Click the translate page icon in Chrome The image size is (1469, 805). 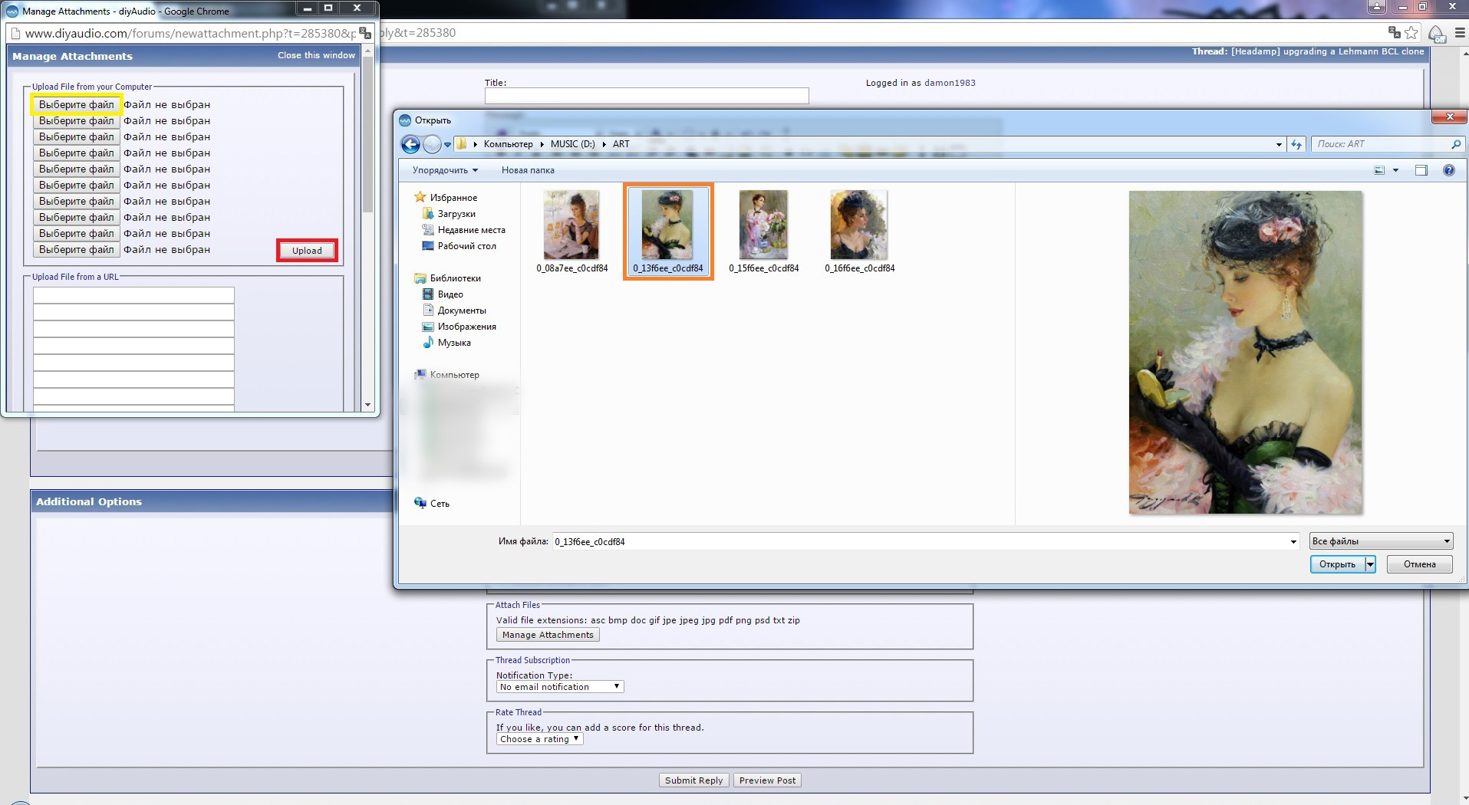[1394, 32]
